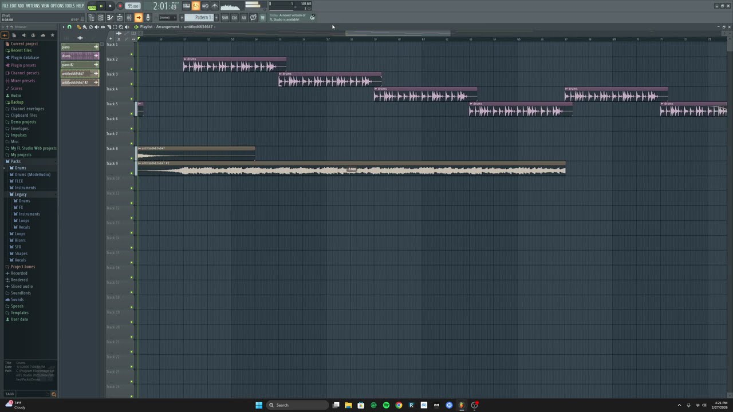733x412 pixels.
Task: Click the taskbar Search box
Action: pyautogui.click(x=298, y=405)
